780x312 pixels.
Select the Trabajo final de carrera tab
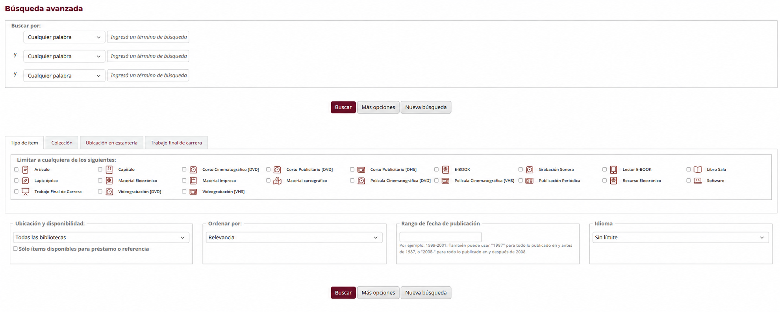[176, 143]
